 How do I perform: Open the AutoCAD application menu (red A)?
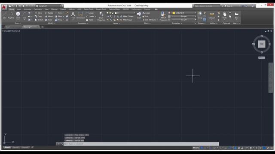pos(4,7)
